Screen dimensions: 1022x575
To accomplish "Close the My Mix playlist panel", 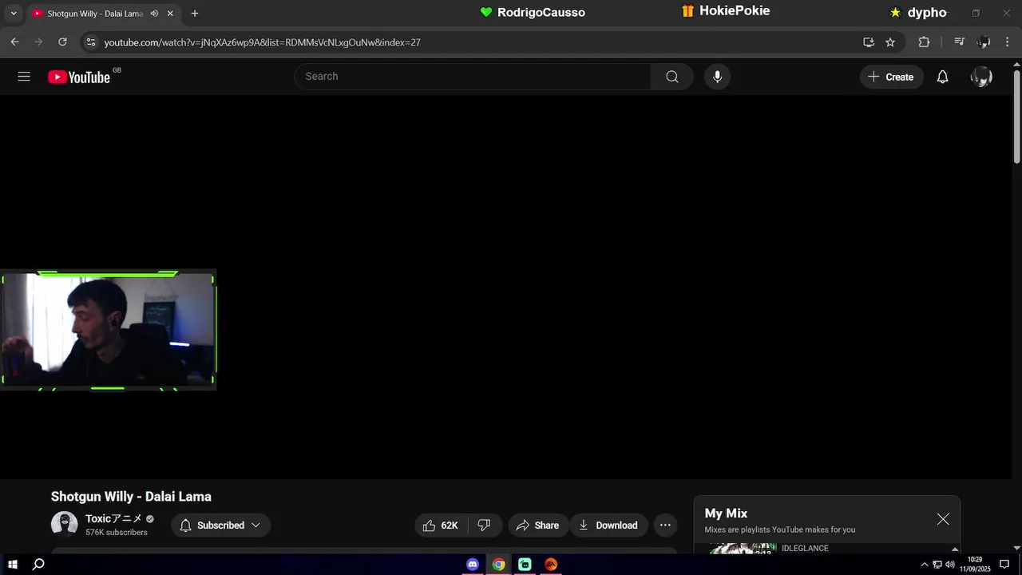I will [943, 519].
